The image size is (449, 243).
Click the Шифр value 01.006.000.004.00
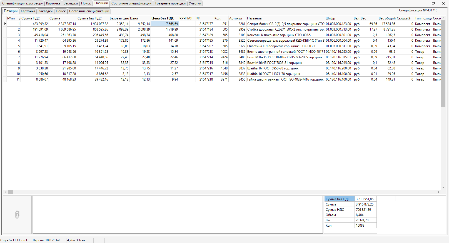339,41
